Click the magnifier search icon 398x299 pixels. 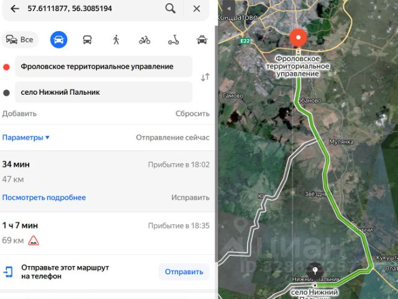(170, 9)
